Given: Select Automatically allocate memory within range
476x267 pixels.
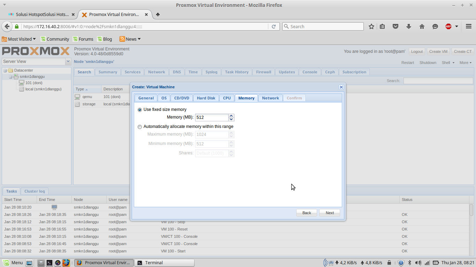Looking at the screenshot, I should [x=140, y=127].
